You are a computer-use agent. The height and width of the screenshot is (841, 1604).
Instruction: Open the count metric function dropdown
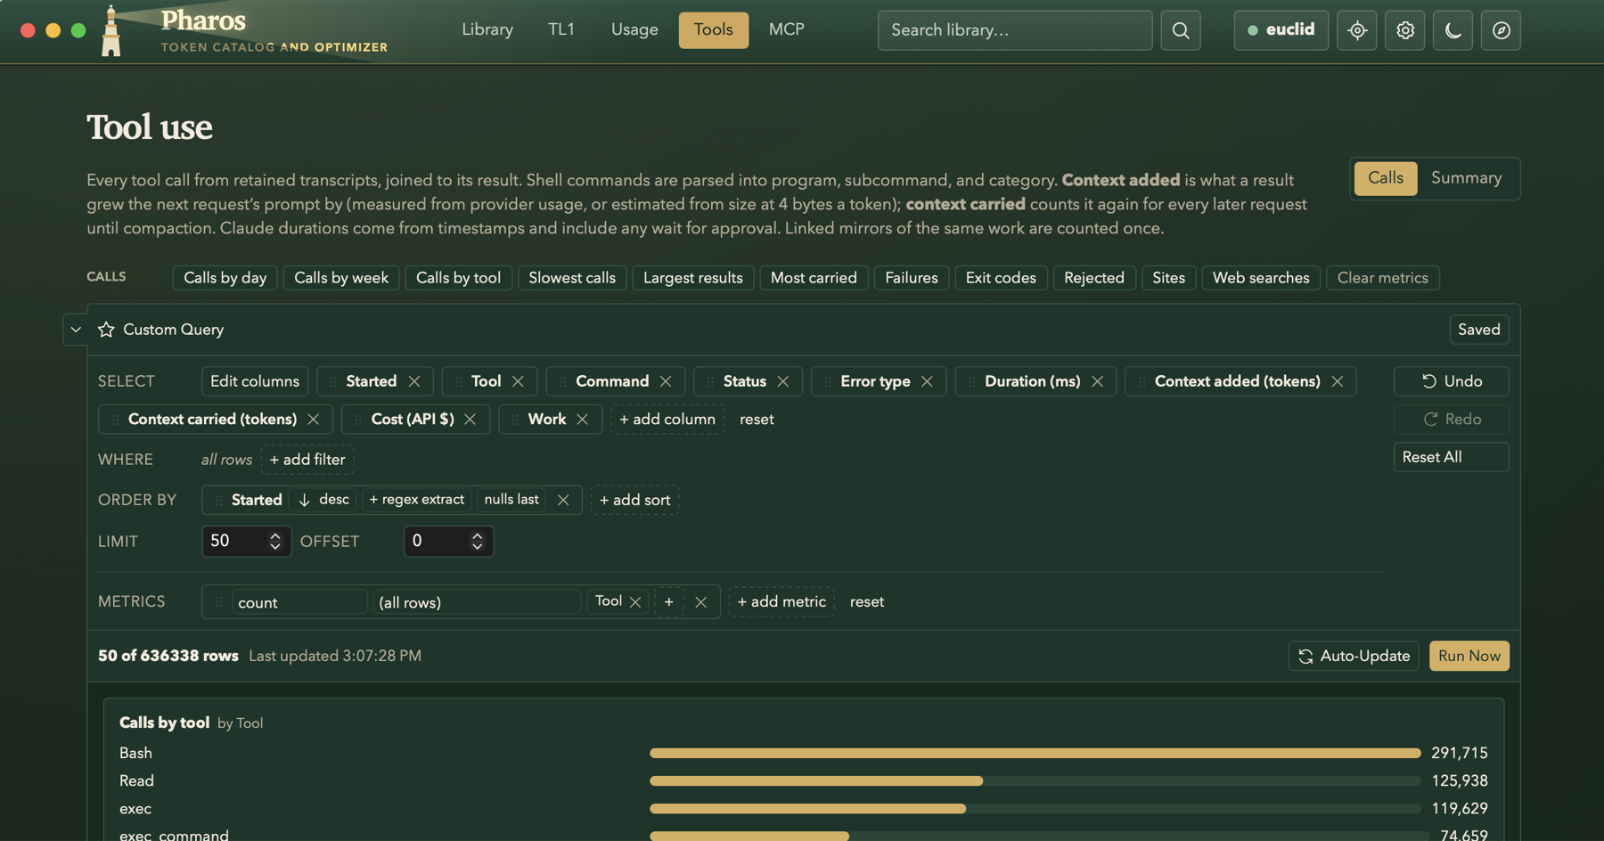[299, 602]
